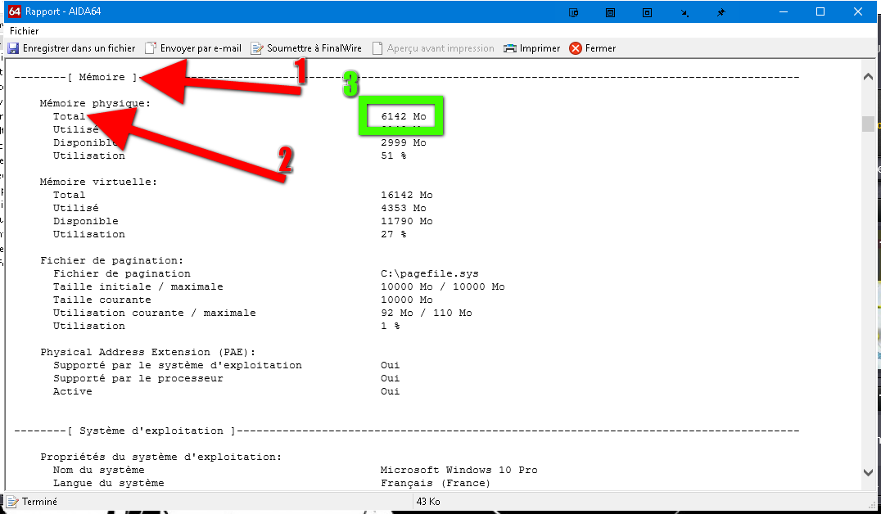
Task: Click the Envoyer par e-mail envelope icon
Action: coord(151,48)
